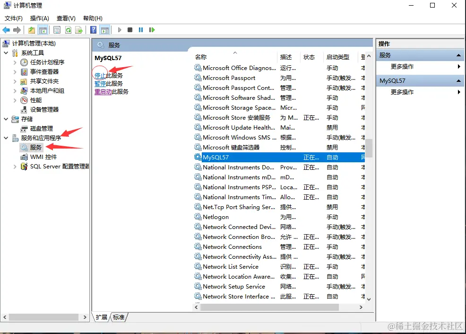Click the tree pane horizontal scrollbar
Image resolution: width=466 pixels, height=334 pixels.
click(x=43, y=317)
